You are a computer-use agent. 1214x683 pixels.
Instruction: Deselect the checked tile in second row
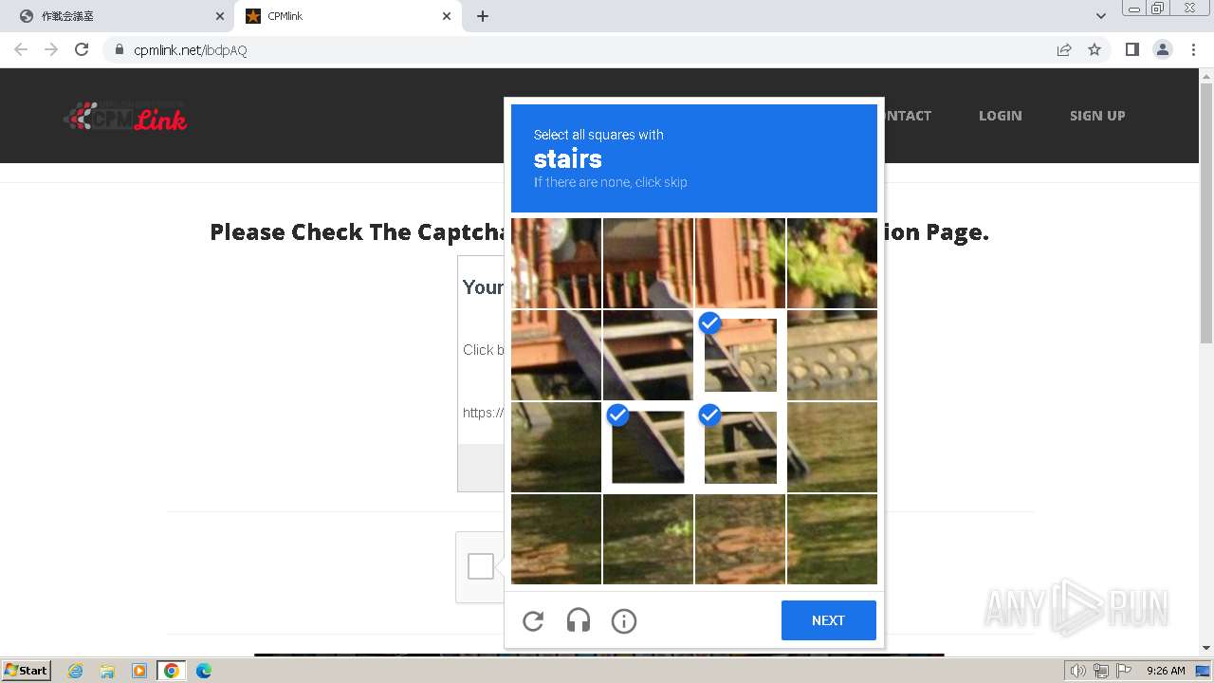coord(740,356)
